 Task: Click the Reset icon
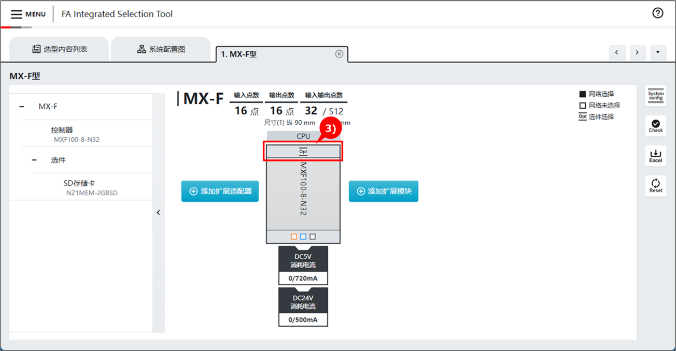[655, 185]
